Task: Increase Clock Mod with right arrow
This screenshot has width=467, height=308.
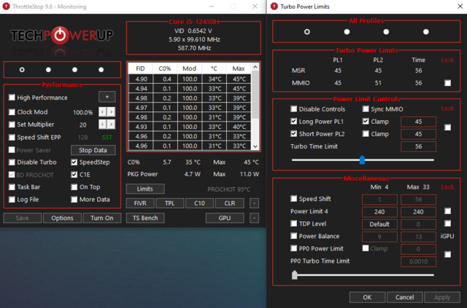Action: pyautogui.click(x=112, y=112)
